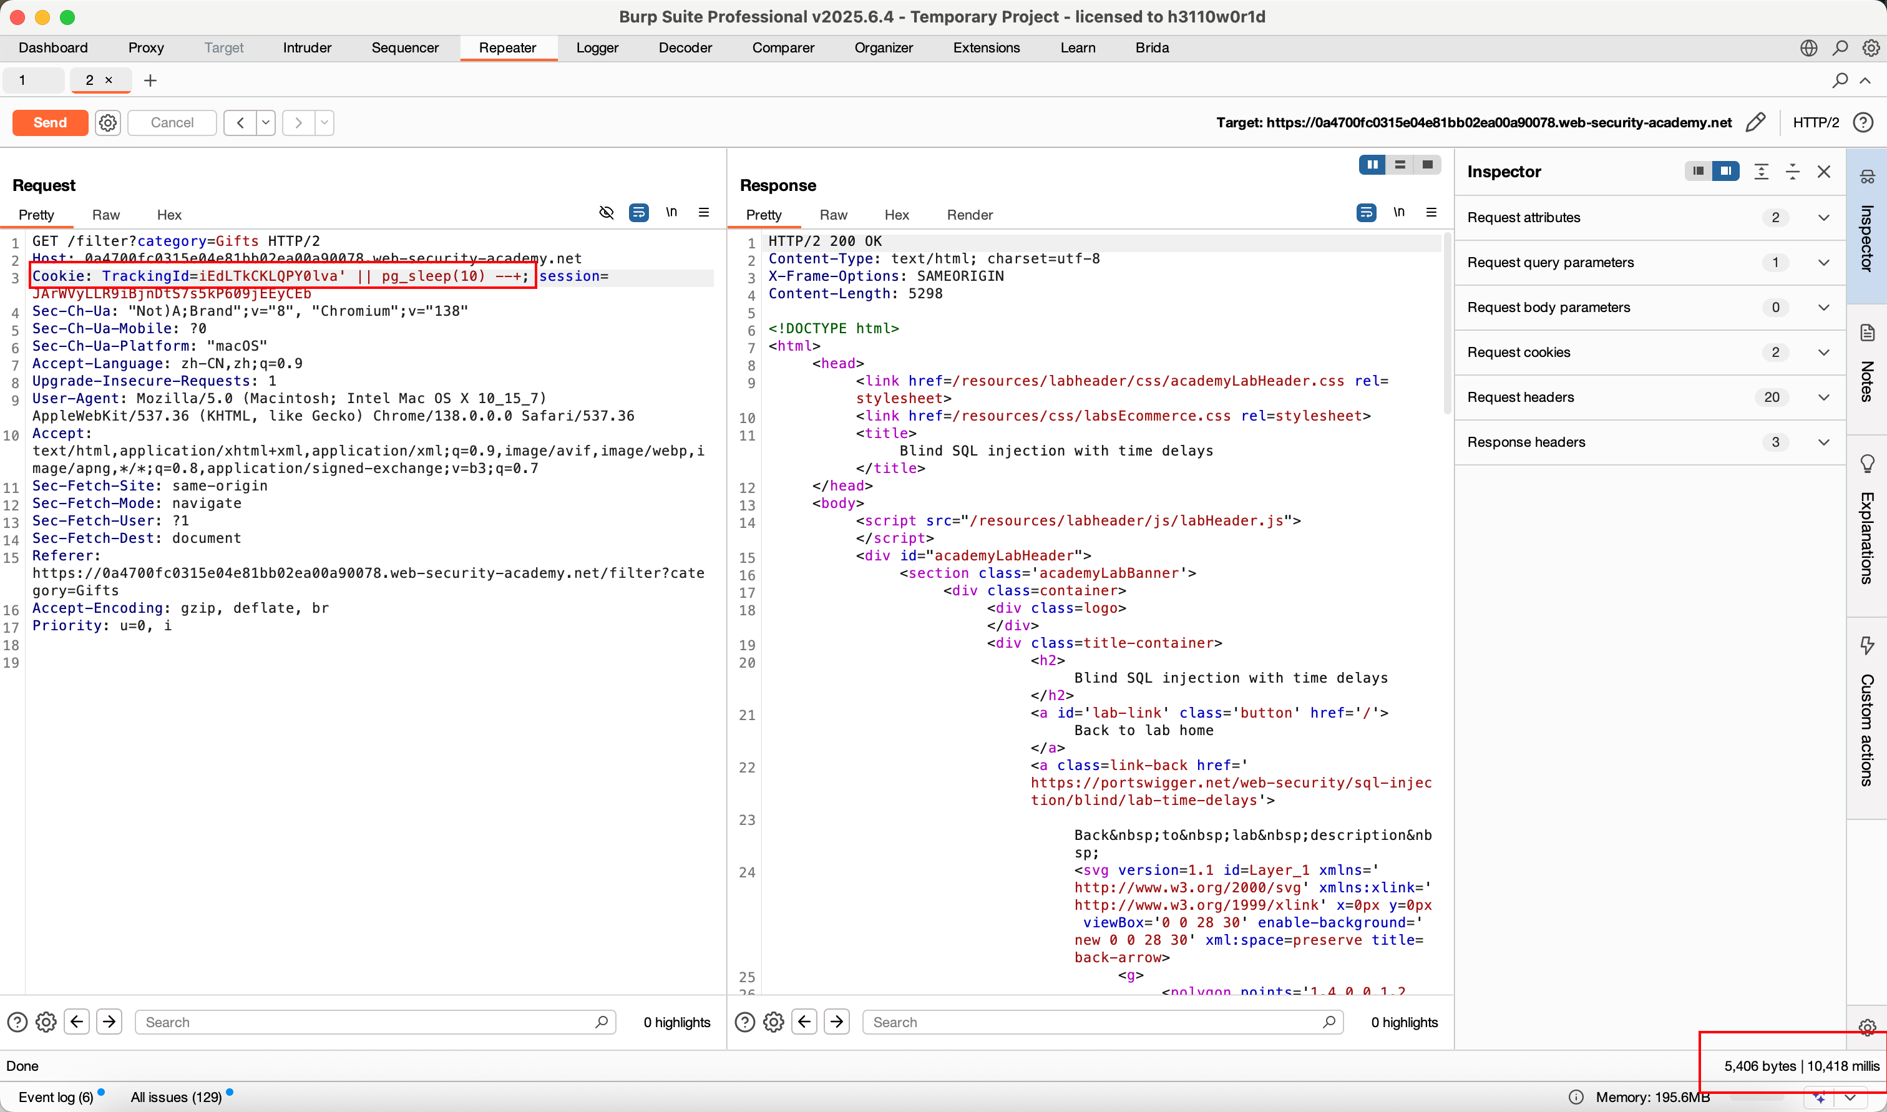
Task: Expand all Inspector sections icon
Action: tap(1761, 172)
